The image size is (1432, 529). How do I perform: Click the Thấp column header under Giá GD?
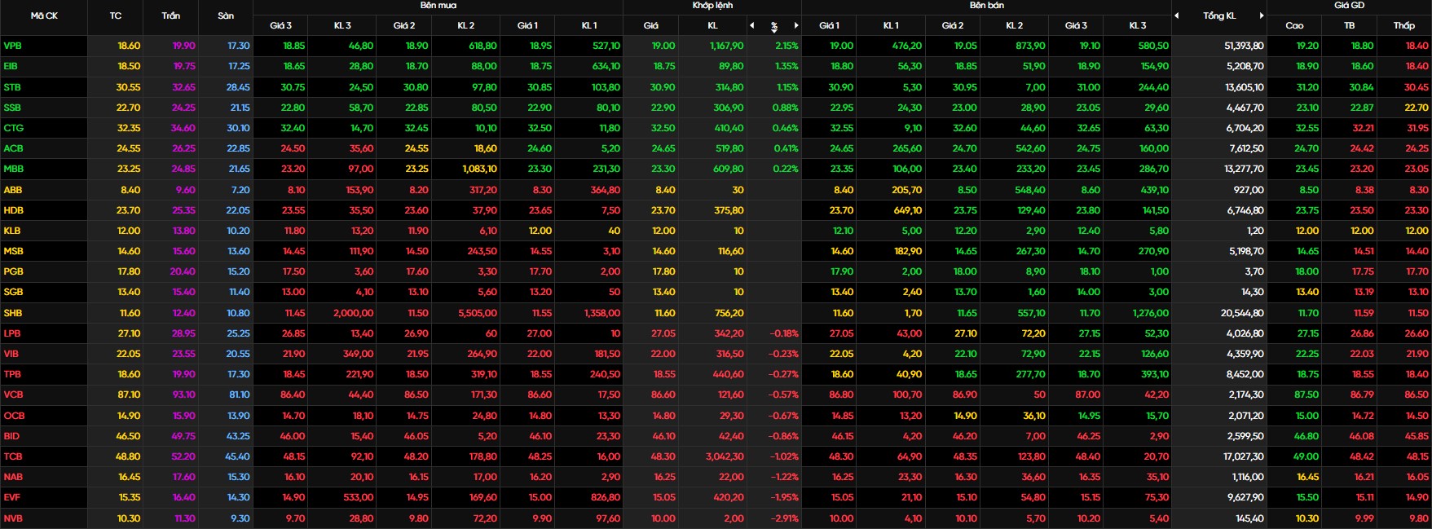[1403, 25]
